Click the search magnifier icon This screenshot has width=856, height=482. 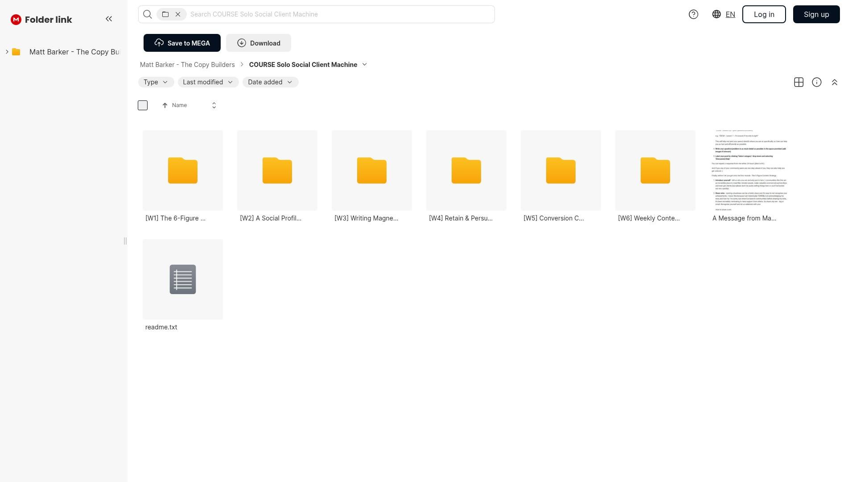point(148,14)
